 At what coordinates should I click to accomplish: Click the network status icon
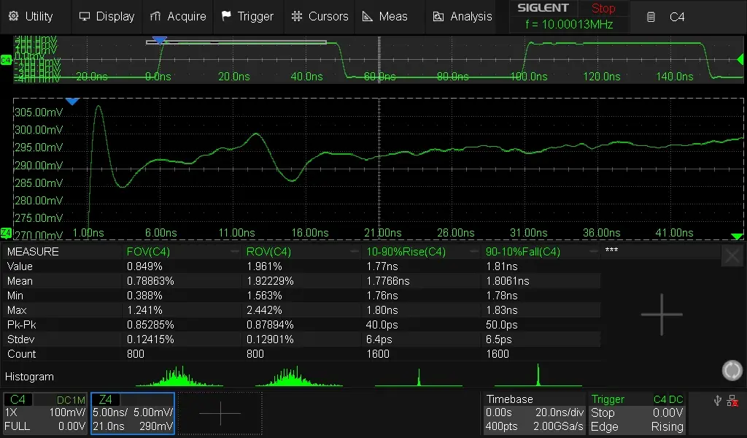pyautogui.click(x=732, y=400)
